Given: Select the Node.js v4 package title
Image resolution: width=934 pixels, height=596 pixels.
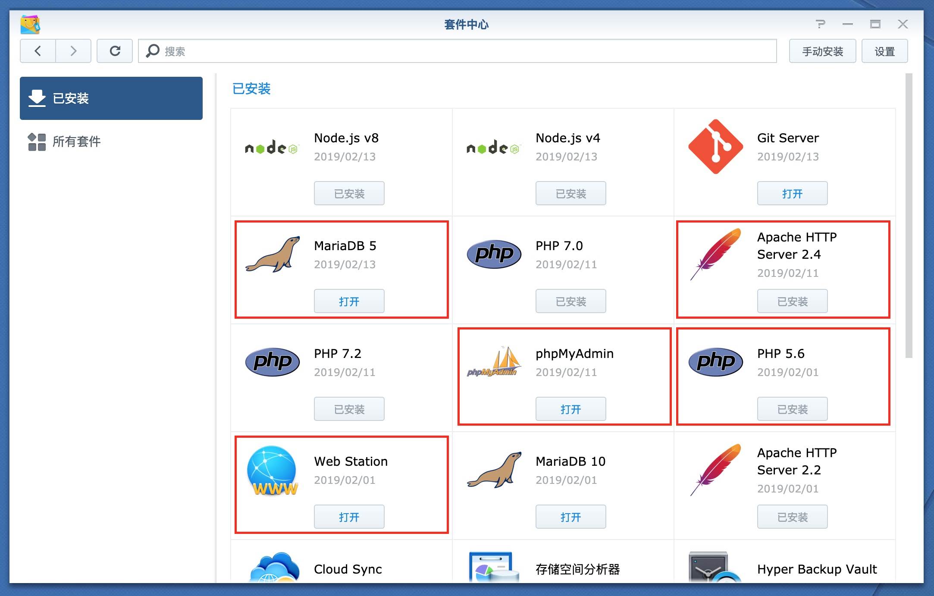Looking at the screenshot, I should 568,138.
